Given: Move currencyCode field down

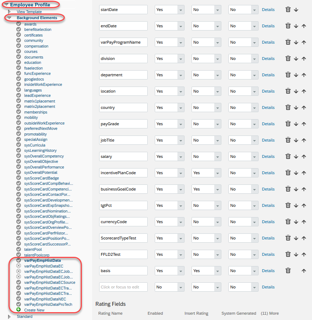Looking at the screenshot, I should [x=296, y=222].
